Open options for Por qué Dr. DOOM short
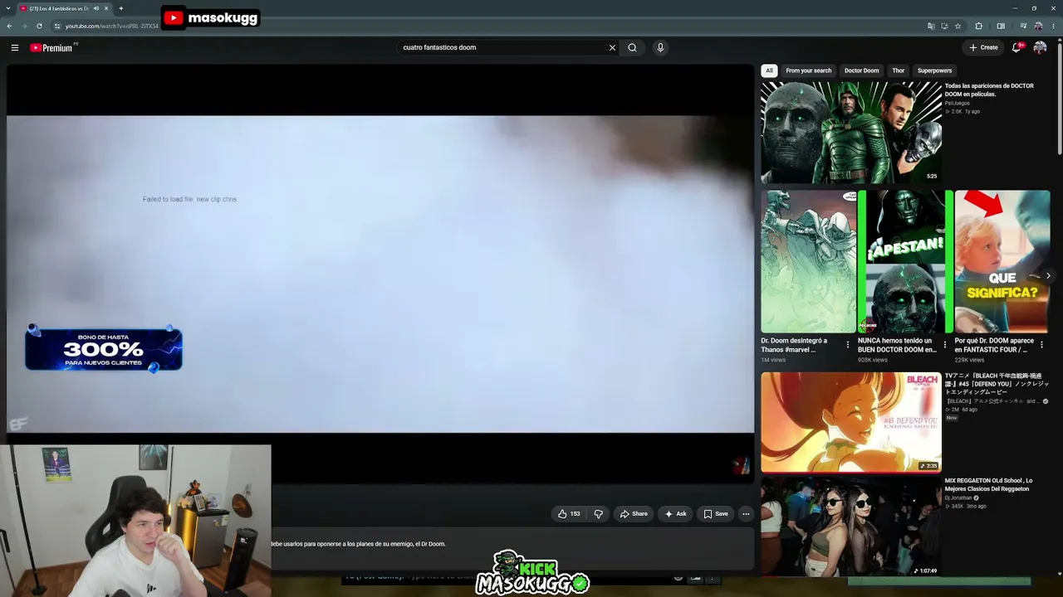The image size is (1063, 597). pos(1041,345)
